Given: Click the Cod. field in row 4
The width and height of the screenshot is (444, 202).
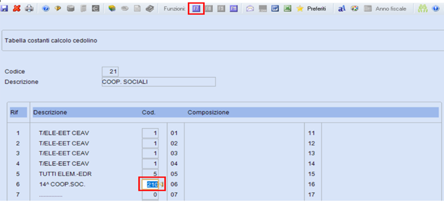Looking at the screenshot, I should pyautogui.click(x=151, y=164).
